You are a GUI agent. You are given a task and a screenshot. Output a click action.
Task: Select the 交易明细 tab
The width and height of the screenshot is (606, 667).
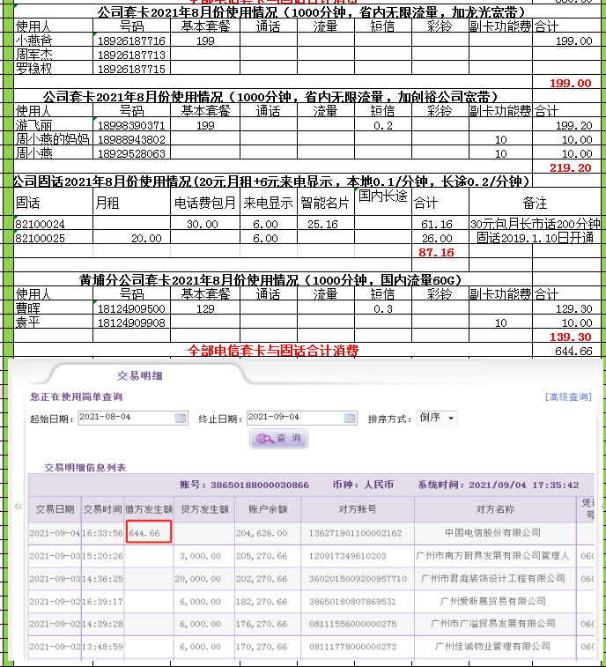[139, 375]
